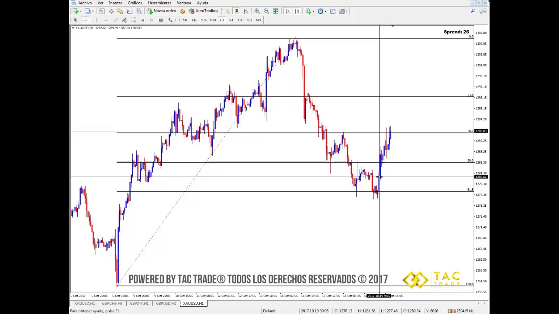This screenshot has width=559, height=314.
Task: Toggle the Data Window icon
Action: tap(111, 11)
